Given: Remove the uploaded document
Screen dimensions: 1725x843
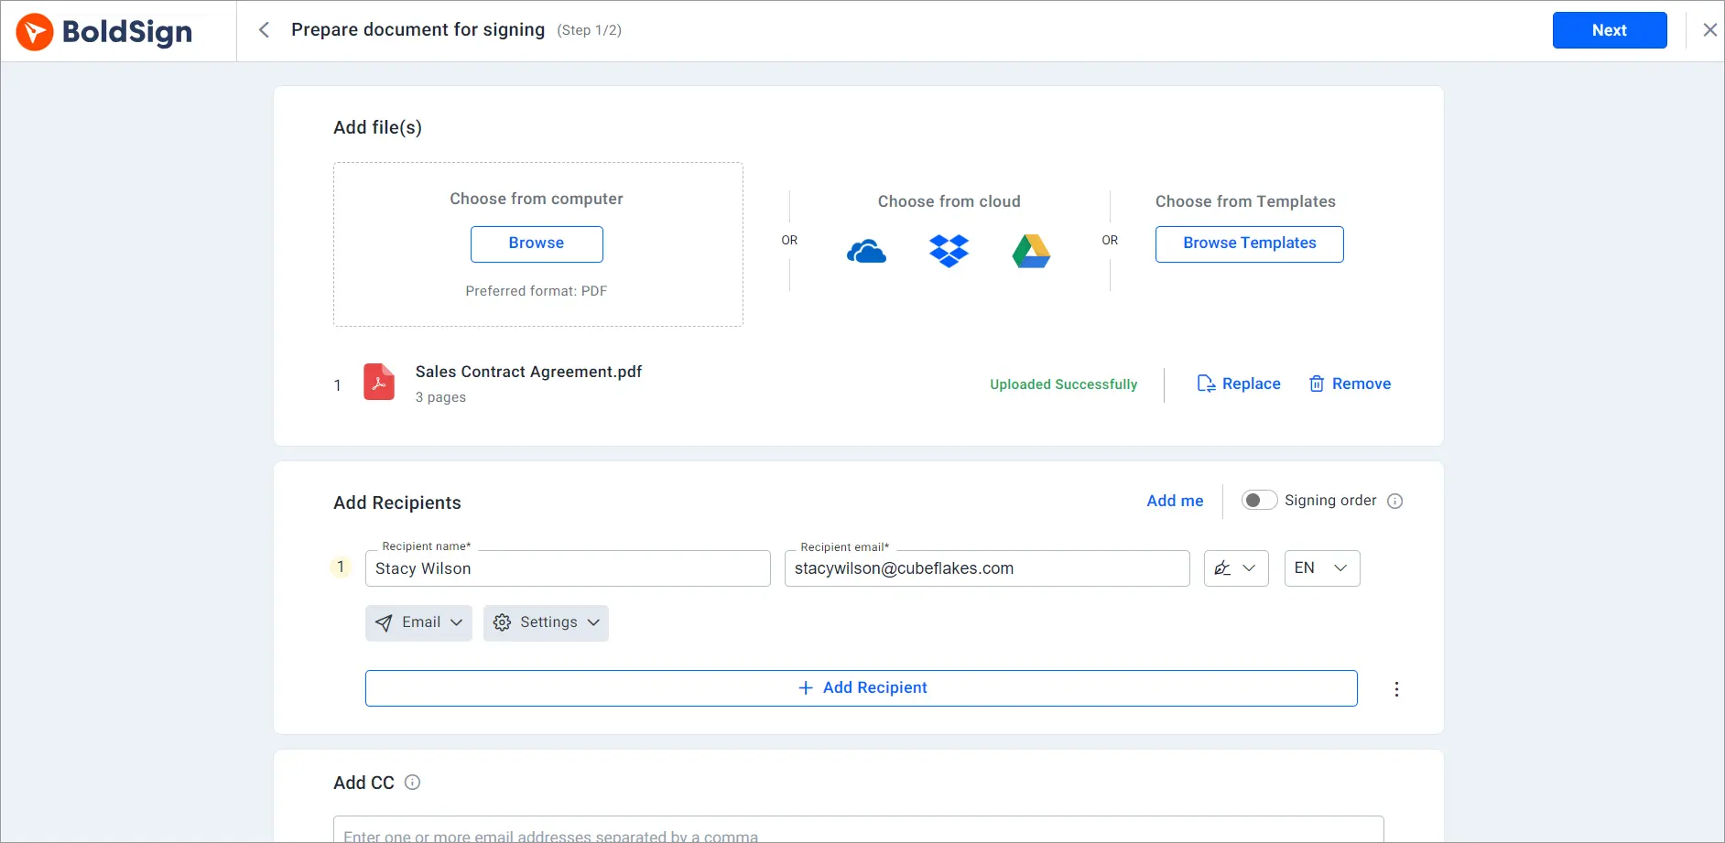Looking at the screenshot, I should [1350, 384].
